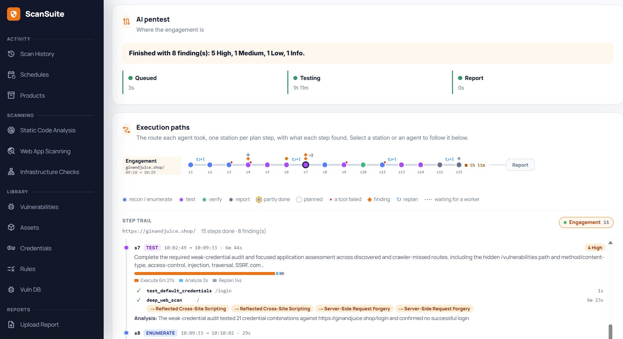
Task: Click the Engagement 15 agent pill
Action: [x=586, y=222]
